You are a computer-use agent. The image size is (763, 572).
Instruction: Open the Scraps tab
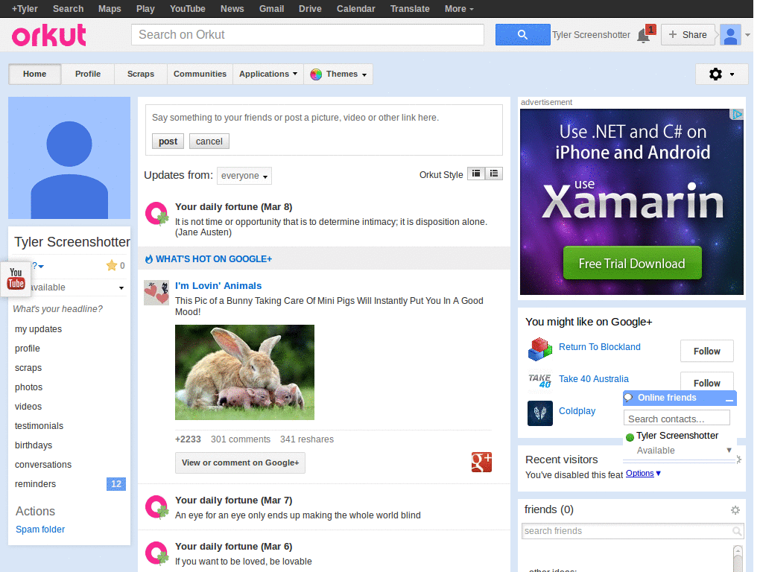point(141,74)
